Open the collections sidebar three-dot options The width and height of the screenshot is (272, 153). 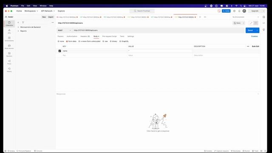53,23
